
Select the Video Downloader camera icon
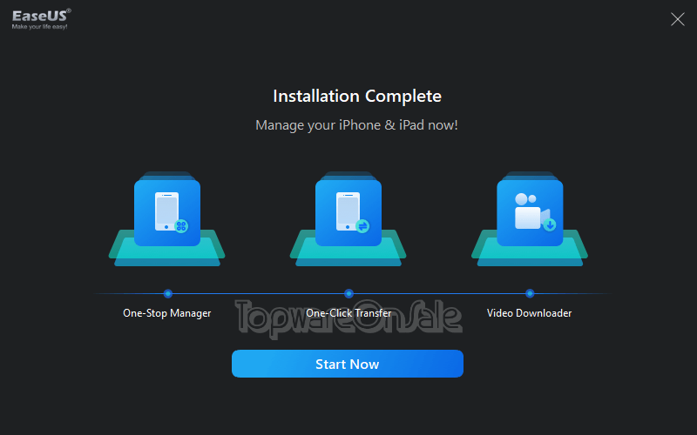click(530, 212)
